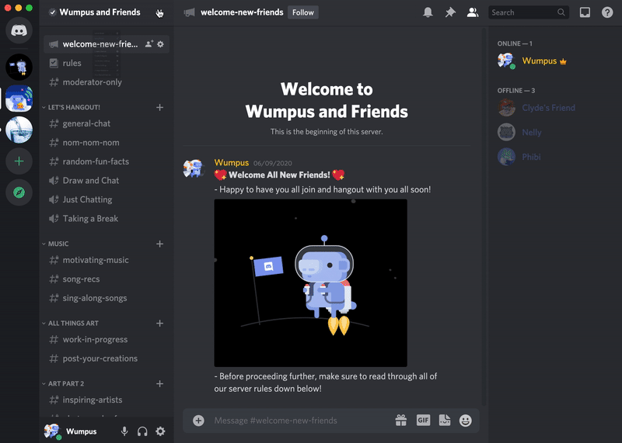
Task: Open the song-recs channel
Action: point(107,279)
